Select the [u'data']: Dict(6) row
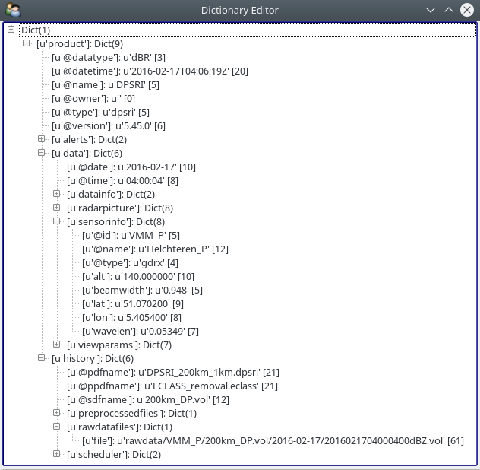This screenshot has width=480, height=470. pyautogui.click(x=87, y=154)
